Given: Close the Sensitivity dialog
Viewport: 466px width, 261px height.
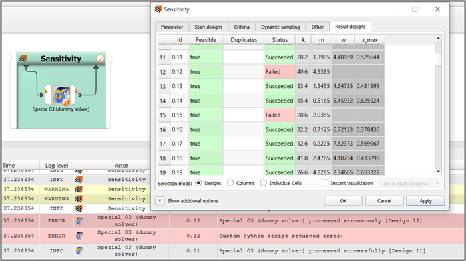Looking at the screenshot, I should 437,9.
